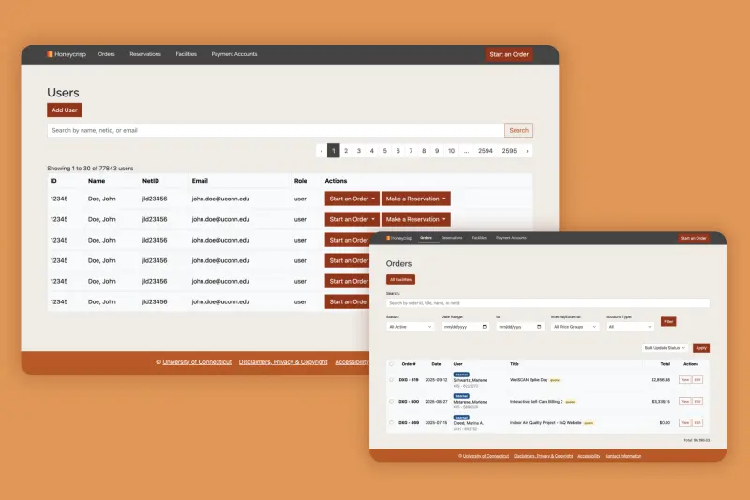Click the Add User button
750x500 pixels.
coord(65,110)
